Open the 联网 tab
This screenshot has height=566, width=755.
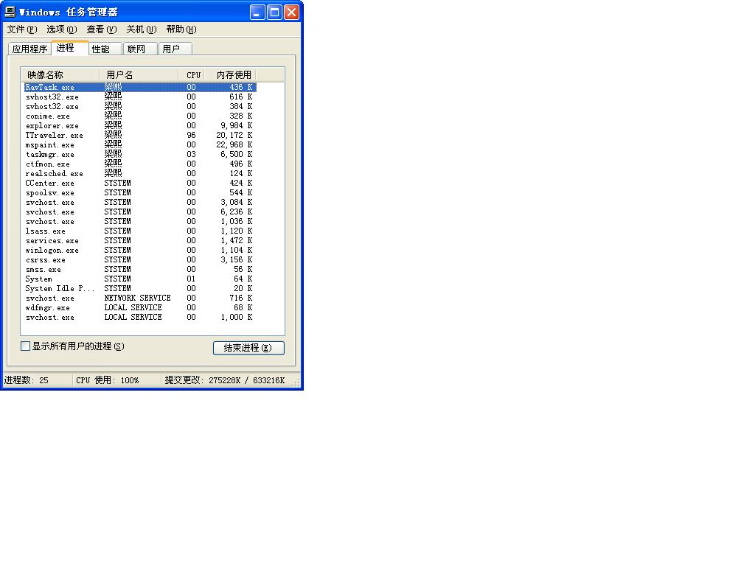[x=140, y=49]
